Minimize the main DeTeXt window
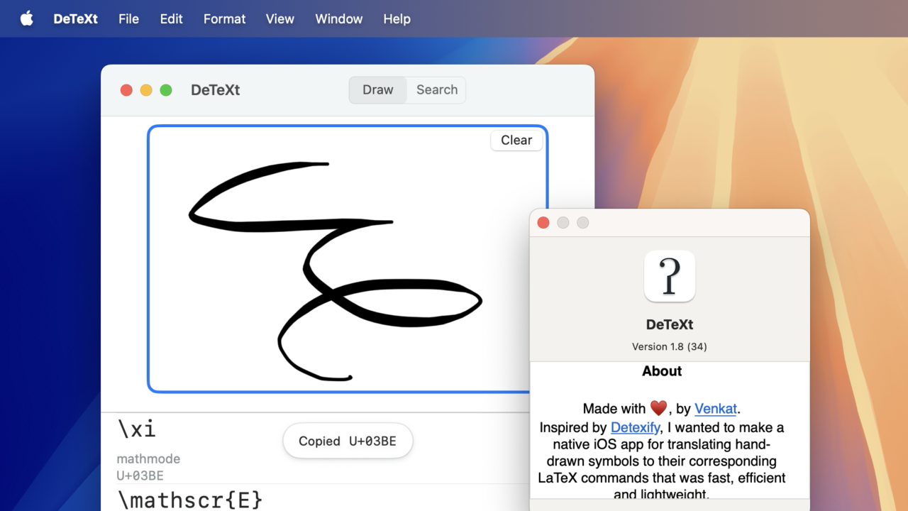 tap(146, 90)
